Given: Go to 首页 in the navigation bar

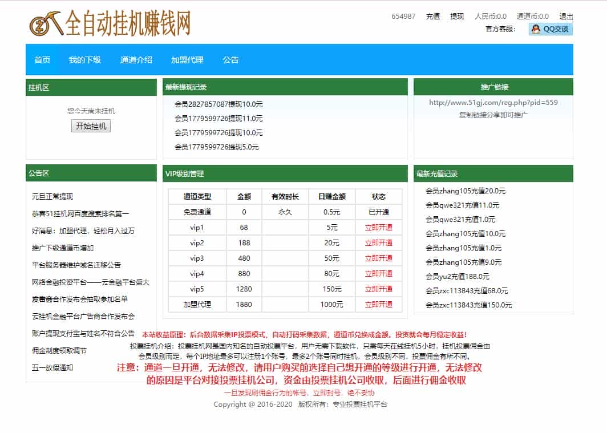Looking at the screenshot, I should (42, 60).
